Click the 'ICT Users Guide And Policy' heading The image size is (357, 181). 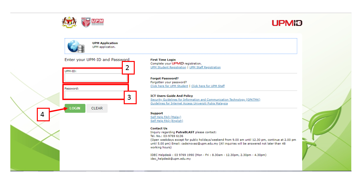tap(172, 96)
